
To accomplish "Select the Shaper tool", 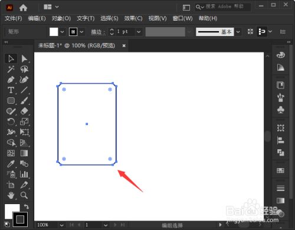I will pyautogui.click(x=11, y=111).
